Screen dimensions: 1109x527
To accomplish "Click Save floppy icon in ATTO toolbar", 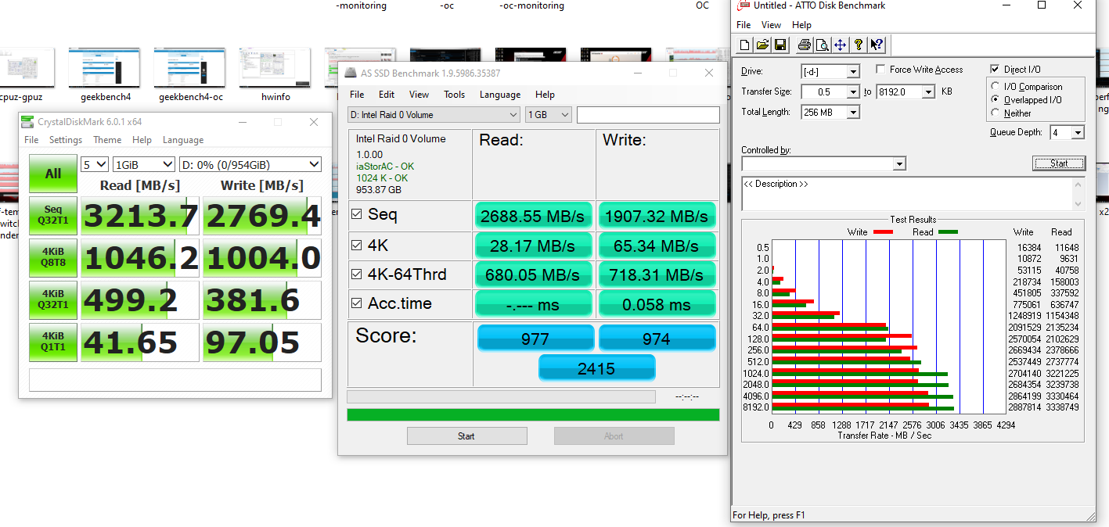I will point(780,45).
